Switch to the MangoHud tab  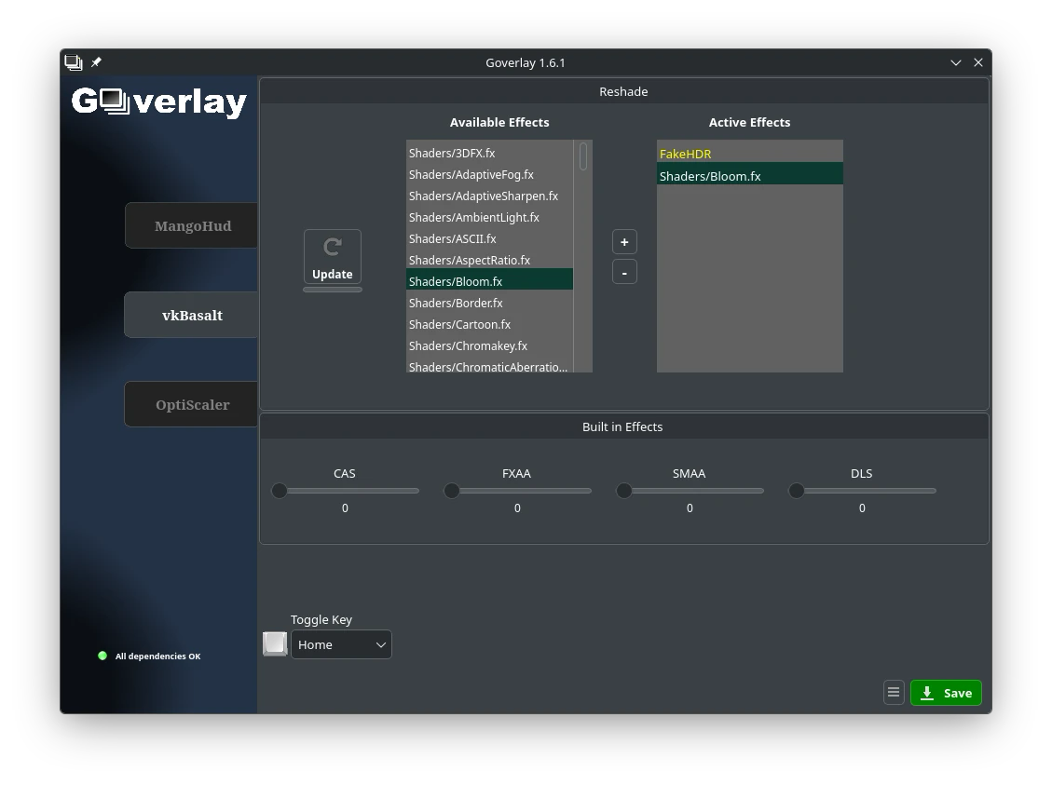pos(192,225)
